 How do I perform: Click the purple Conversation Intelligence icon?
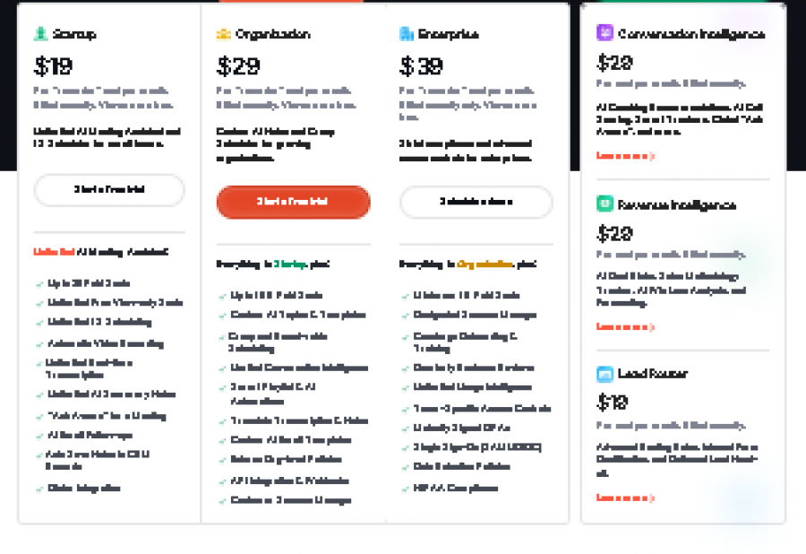604,34
